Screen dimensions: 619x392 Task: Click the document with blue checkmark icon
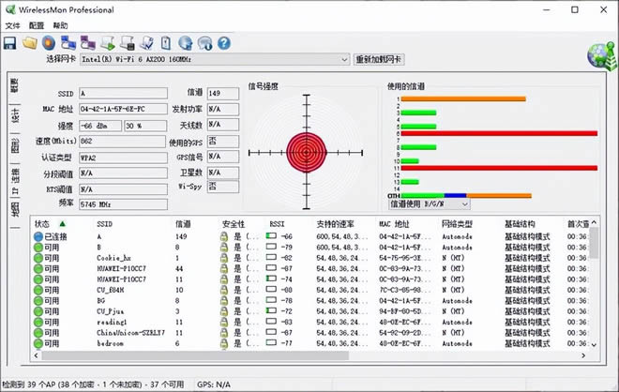147,43
